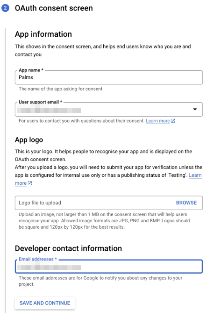Focus the App name field containing Palms
Screen dimensions: 210x313
(x=109, y=77)
